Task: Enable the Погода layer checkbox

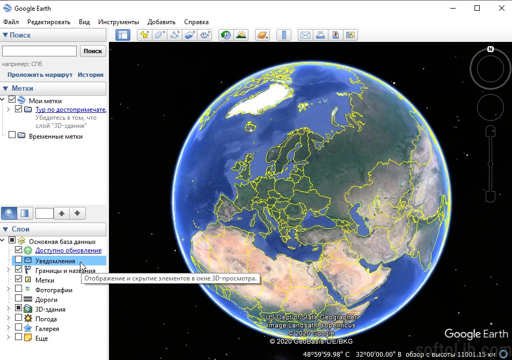Action: point(19,318)
